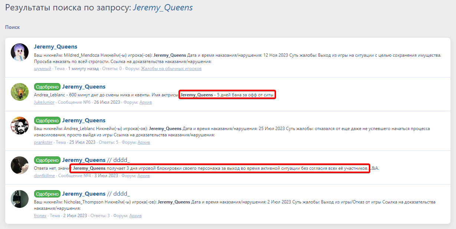Click prankster's profile avatar
Image resolution: width=456 pixels, height=229 pixels.
coord(20,126)
